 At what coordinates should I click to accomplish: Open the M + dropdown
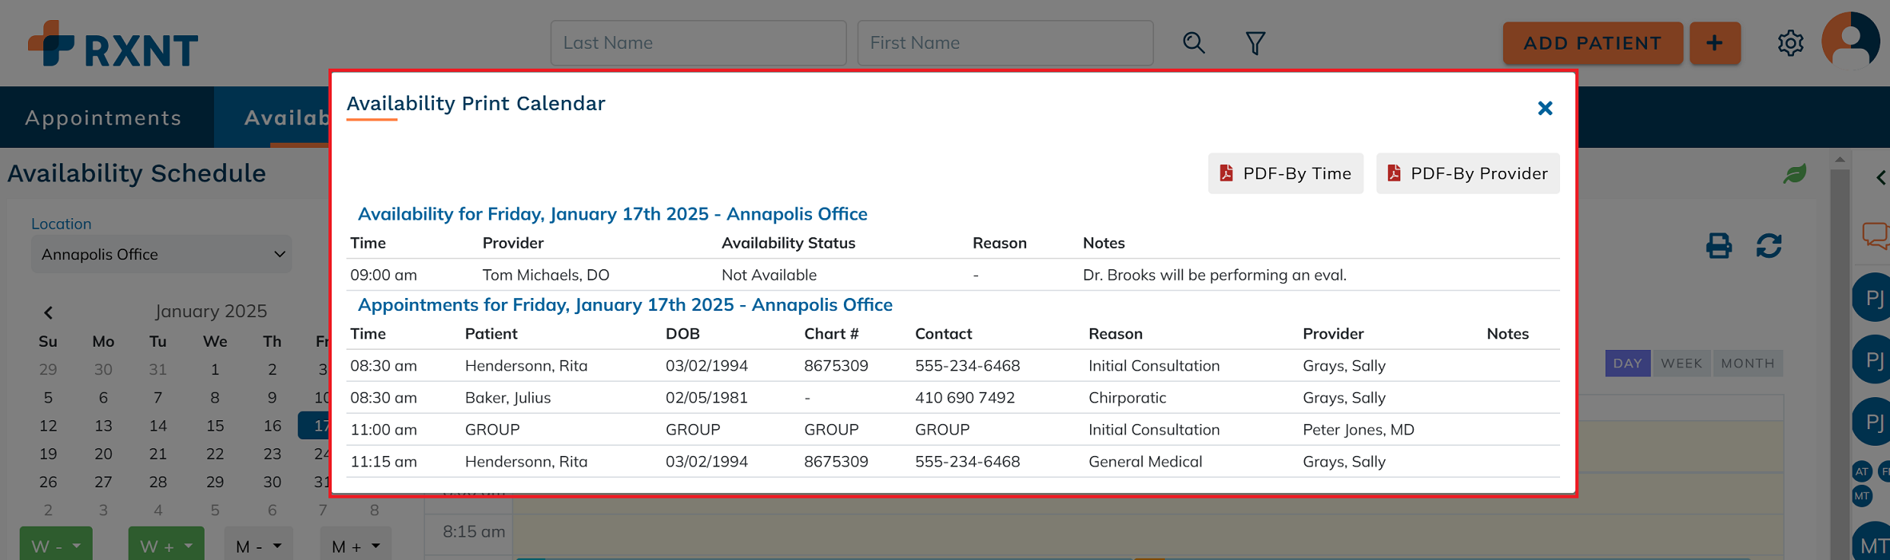click(356, 546)
